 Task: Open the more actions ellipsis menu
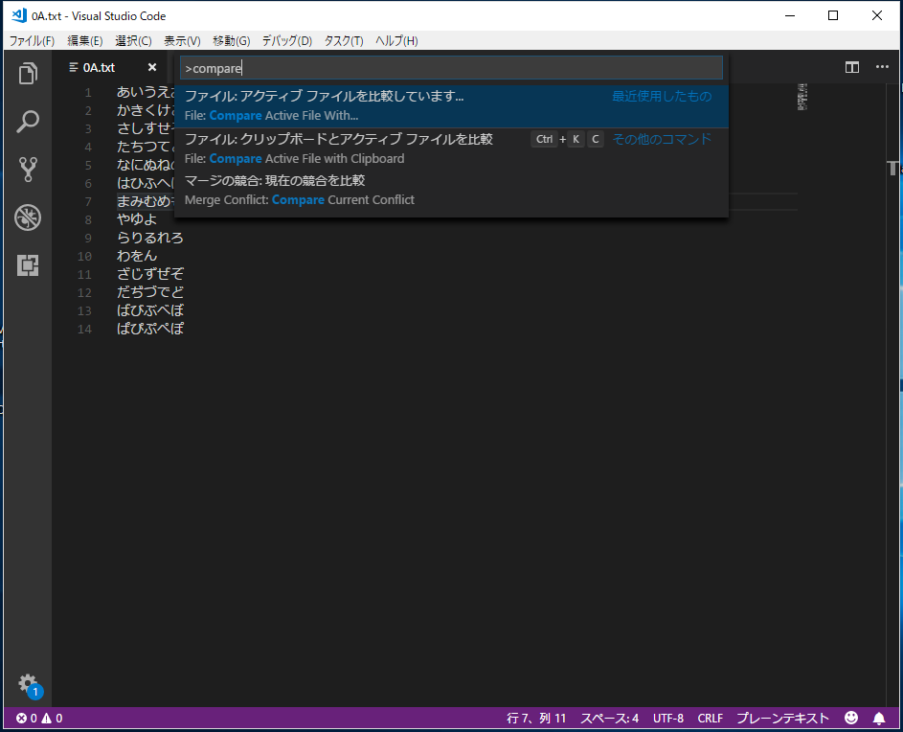tap(882, 67)
